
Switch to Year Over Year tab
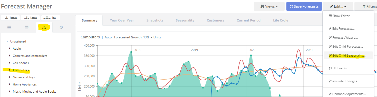click(122, 20)
